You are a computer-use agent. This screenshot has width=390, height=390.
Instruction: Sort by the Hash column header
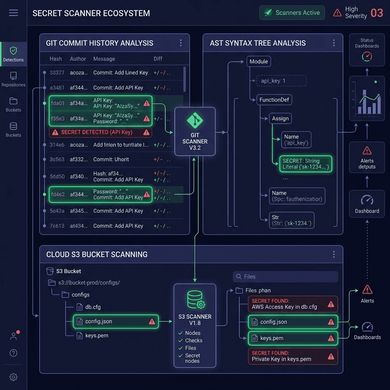(x=56, y=59)
